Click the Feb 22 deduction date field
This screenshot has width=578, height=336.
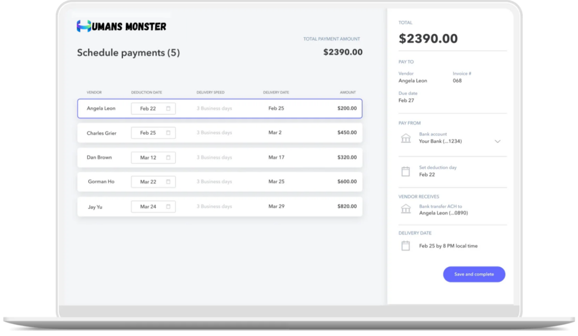(148, 108)
